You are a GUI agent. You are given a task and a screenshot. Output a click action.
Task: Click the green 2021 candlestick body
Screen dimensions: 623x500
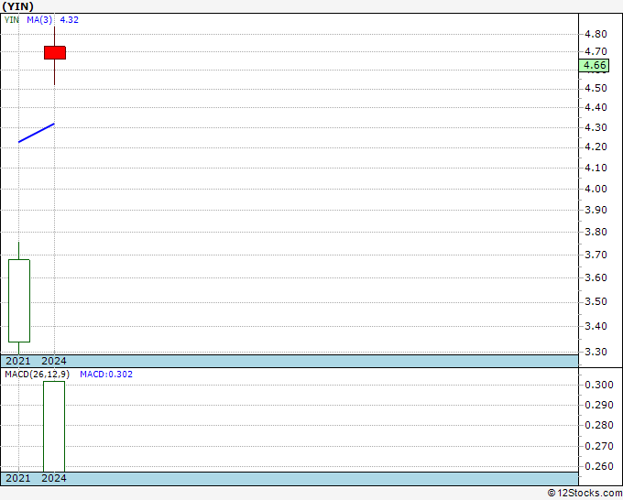coord(19,300)
